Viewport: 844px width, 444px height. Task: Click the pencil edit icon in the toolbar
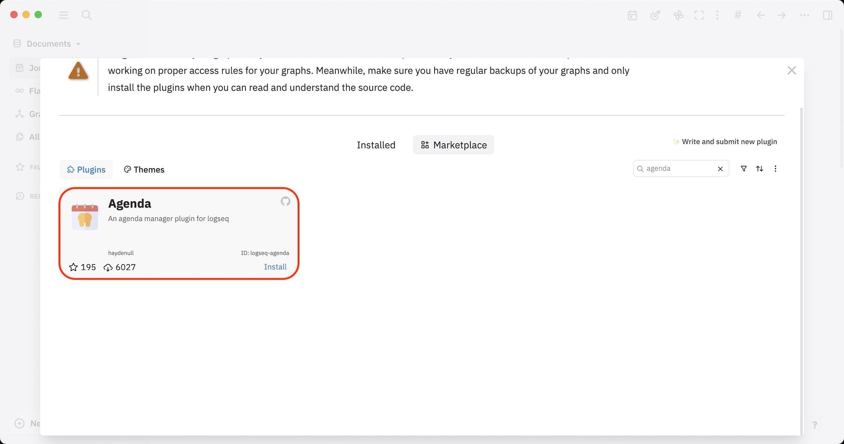[x=655, y=15]
